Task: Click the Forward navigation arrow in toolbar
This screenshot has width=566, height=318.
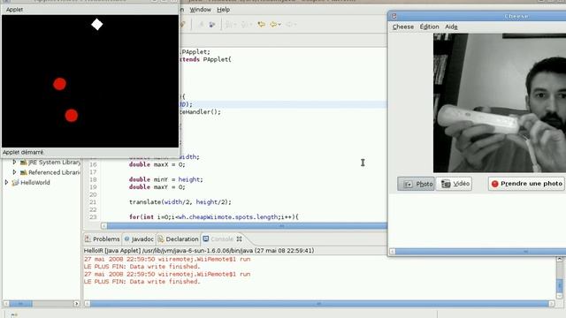Action: (289, 25)
